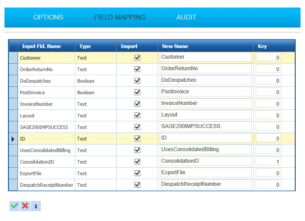Screen dimensions: 305x221
Task: Toggle Import checkbox for PostInvoice row
Action: (x=137, y=92)
